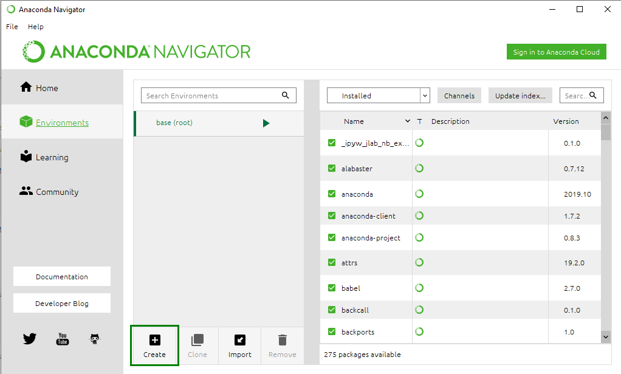Screen dimensions: 621x374
Task: Click the type circle icon for babel
Action: point(419,288)
